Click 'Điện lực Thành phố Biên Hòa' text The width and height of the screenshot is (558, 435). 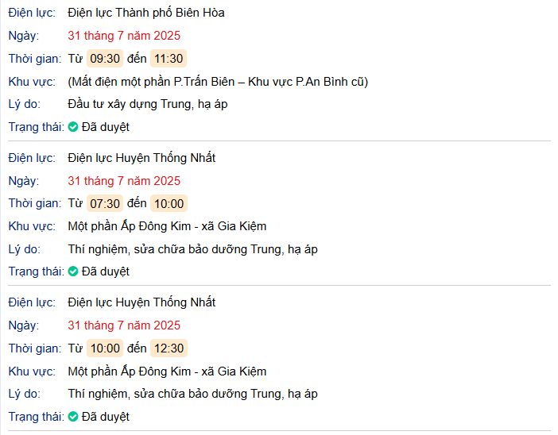point(146,13)
